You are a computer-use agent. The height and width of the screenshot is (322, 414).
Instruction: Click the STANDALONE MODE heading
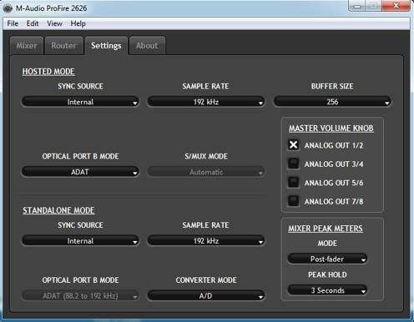click(58, 210)
